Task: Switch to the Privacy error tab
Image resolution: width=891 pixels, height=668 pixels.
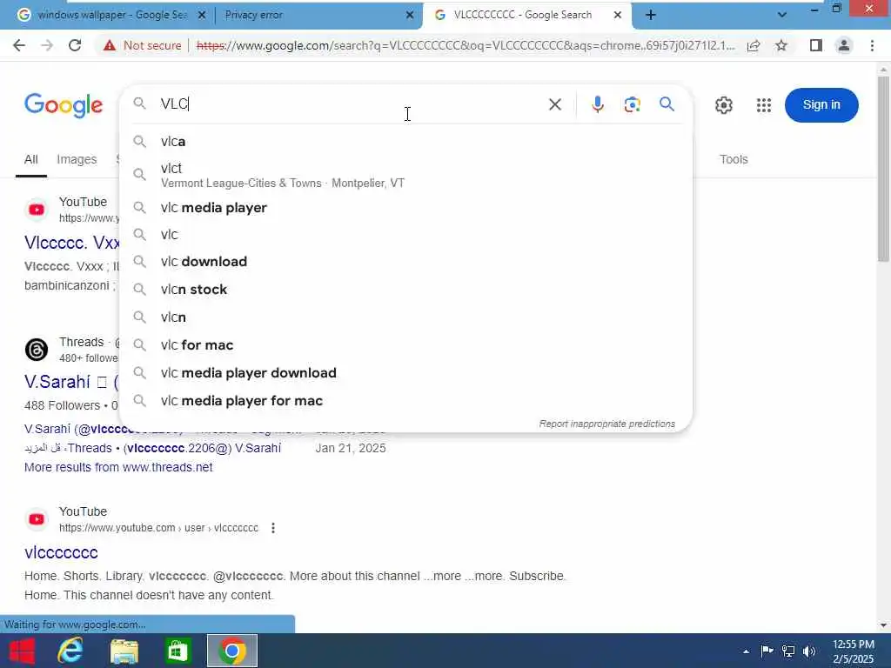Action: 253,15
